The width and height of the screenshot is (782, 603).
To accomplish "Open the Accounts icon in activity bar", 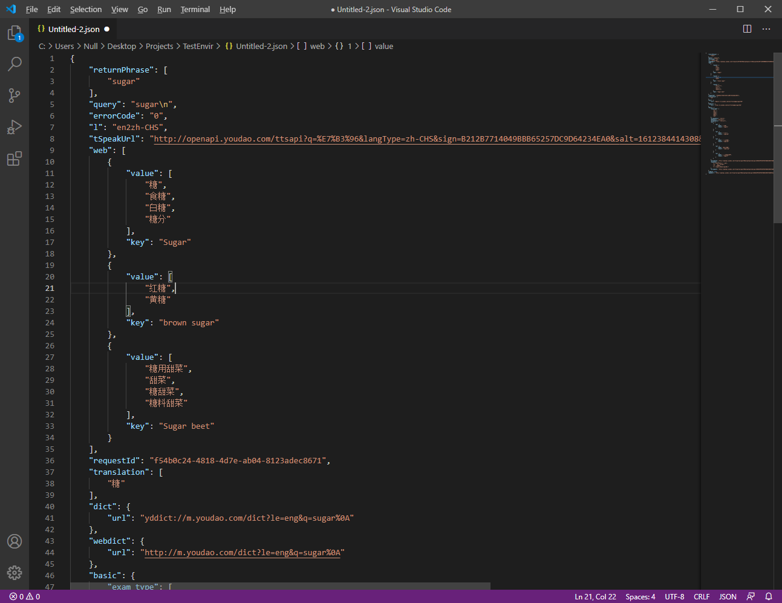I will pos(15,541).
